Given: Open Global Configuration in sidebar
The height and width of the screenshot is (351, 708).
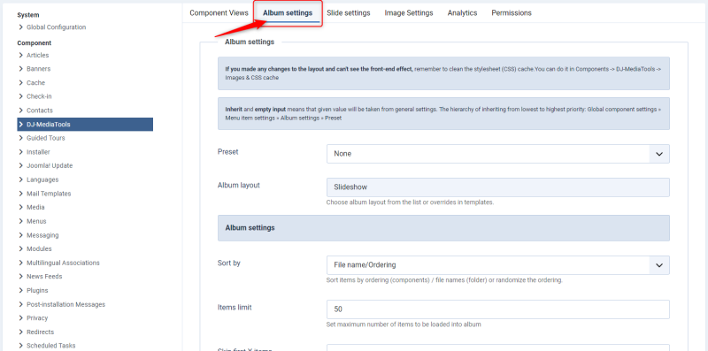Looking at the screenshot, I should click(x=56, y=27).
